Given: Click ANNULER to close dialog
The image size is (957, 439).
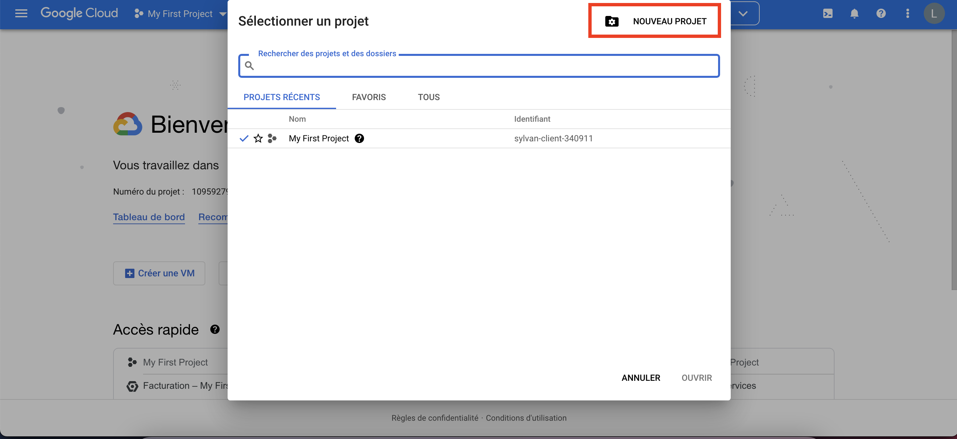Looking at the screenshot, I should 641,378.
